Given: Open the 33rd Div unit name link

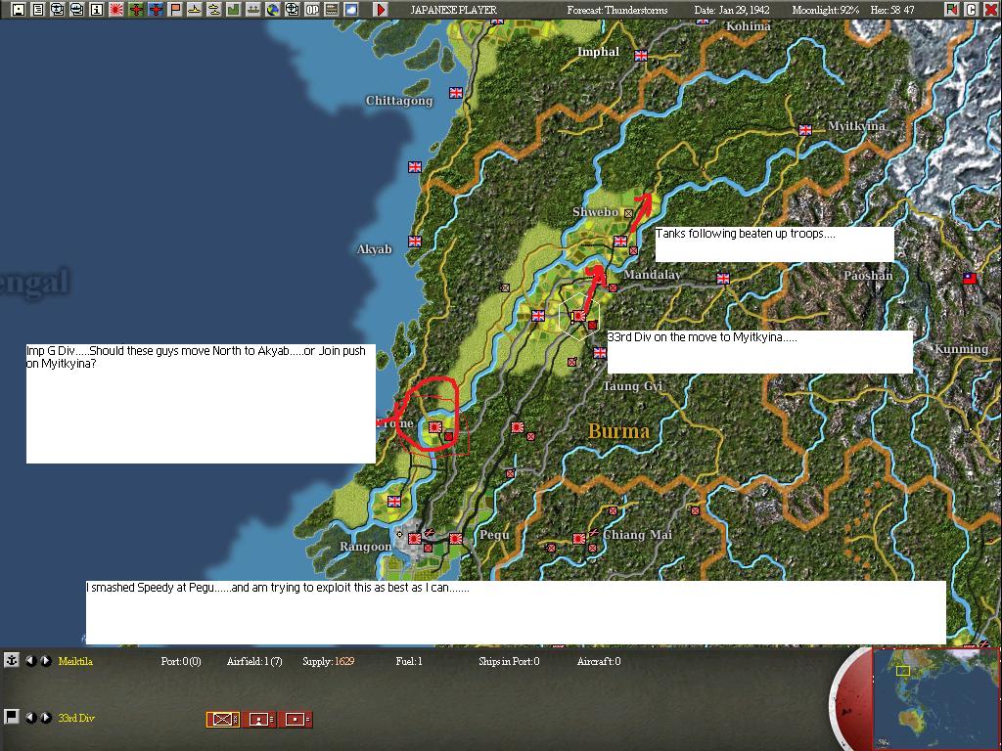Looking at the screenshot, I should (x=76, y=718).
